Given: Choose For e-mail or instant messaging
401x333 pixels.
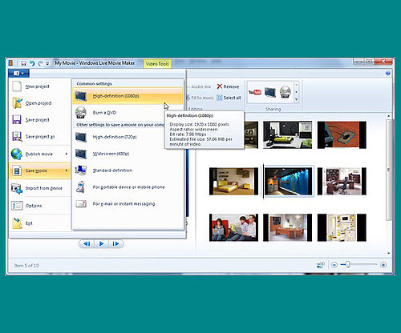Looking at the screenshot, I should pyautogui.click(x=128, y=203).
